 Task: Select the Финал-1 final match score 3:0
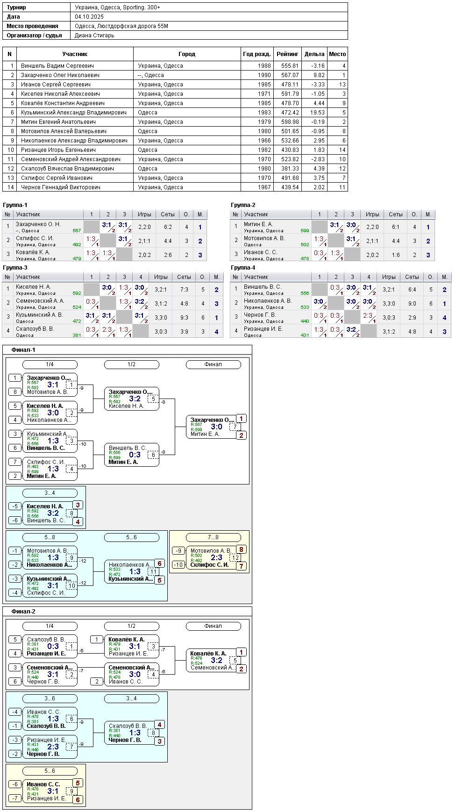(x=216, y=427)
